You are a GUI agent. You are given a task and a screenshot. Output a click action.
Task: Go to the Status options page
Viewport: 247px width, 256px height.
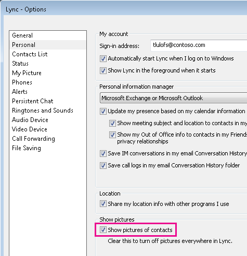pos(48,64)
